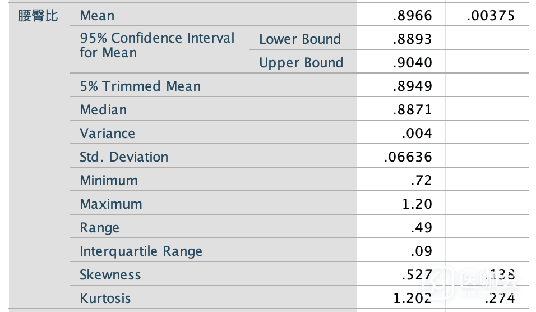Select the Skewness statistic .527

(x=417, y=275)
